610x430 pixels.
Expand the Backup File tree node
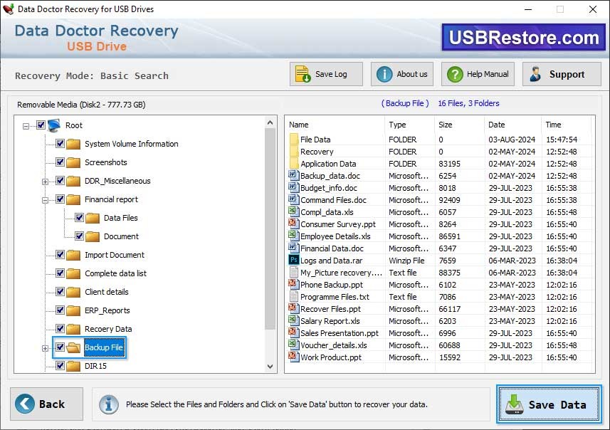tap(46, 347)
